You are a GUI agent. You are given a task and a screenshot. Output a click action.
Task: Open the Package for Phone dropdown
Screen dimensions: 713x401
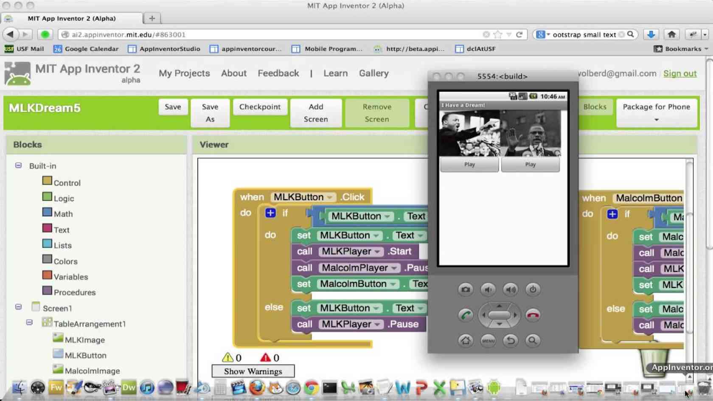[x=656, y=113]
